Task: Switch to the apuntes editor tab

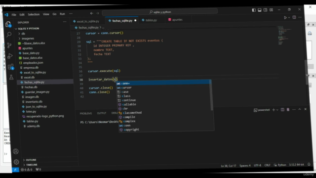Action: pos(177,20)
